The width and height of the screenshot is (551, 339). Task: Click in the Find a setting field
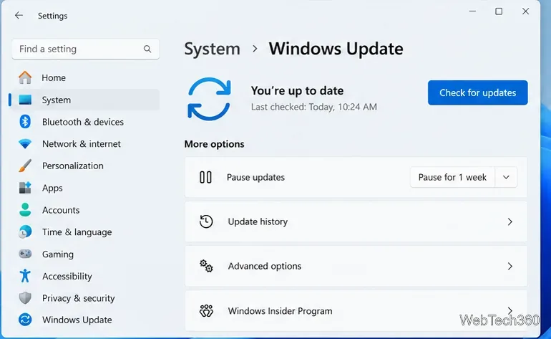tap(85, 49)
